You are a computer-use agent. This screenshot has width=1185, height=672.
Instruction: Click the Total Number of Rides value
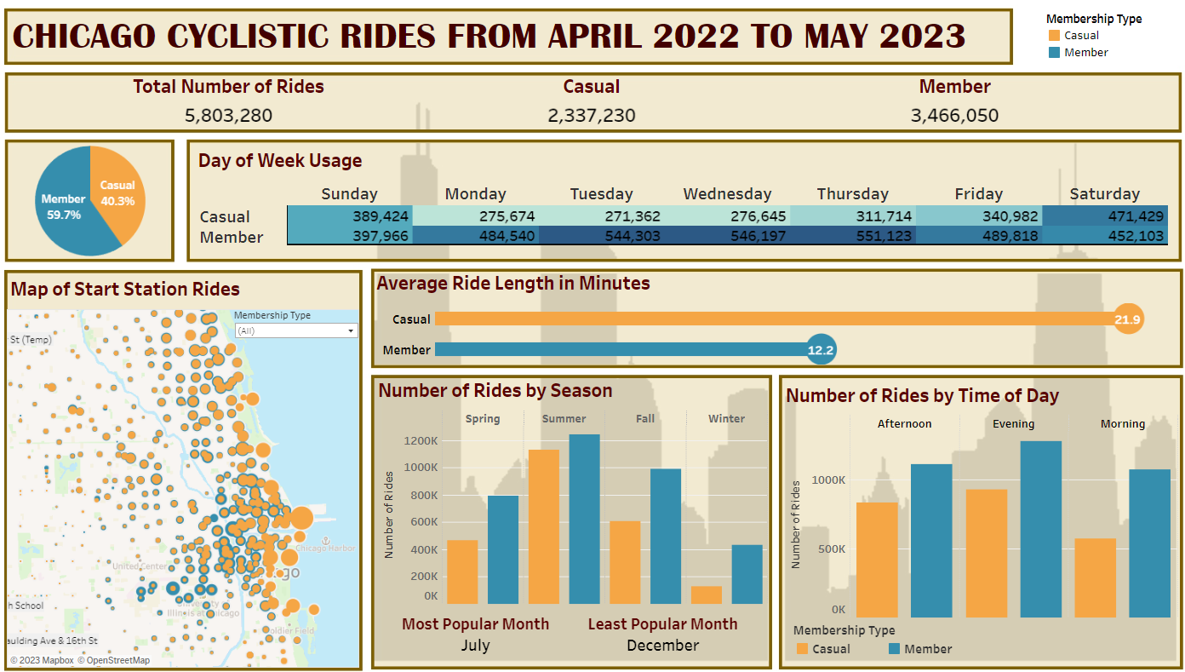pyautogui.click(x=228, y=115)
